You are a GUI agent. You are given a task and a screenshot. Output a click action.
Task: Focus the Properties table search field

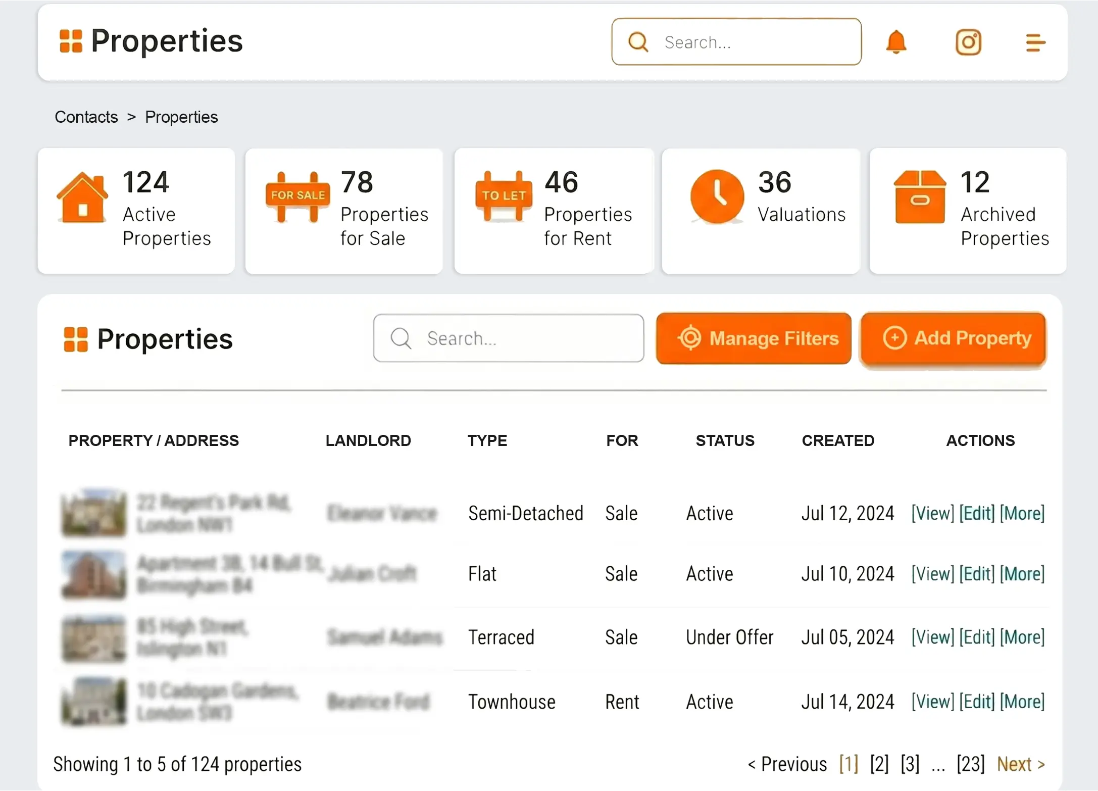[x=508, y=338]
